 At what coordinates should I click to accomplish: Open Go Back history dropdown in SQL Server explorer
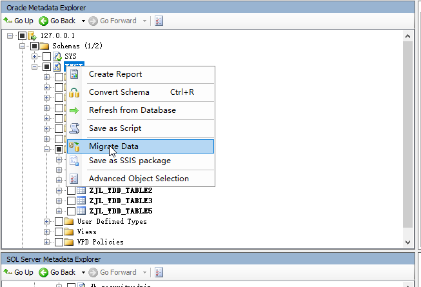(x=83, y=273)
